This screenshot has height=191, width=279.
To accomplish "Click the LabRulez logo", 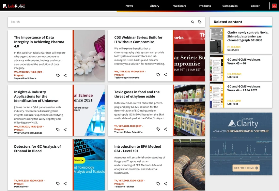I will (14, 6).
